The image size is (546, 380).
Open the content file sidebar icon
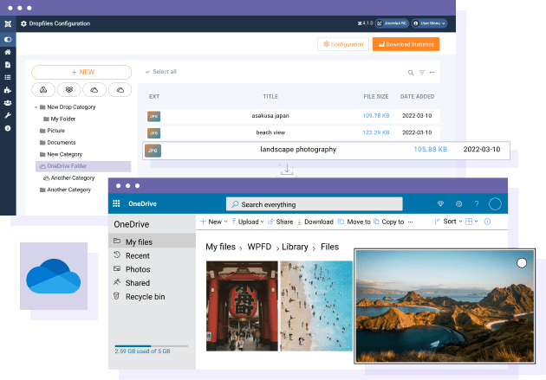tap(8, 65)
